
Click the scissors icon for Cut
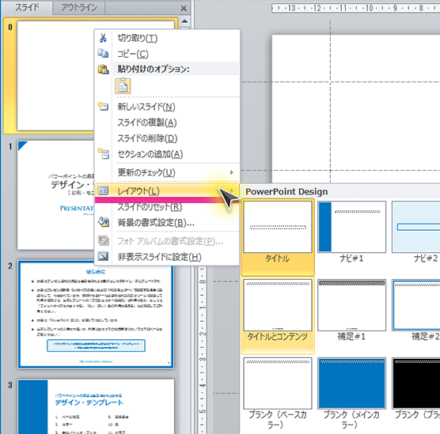[x=103, y=38]
